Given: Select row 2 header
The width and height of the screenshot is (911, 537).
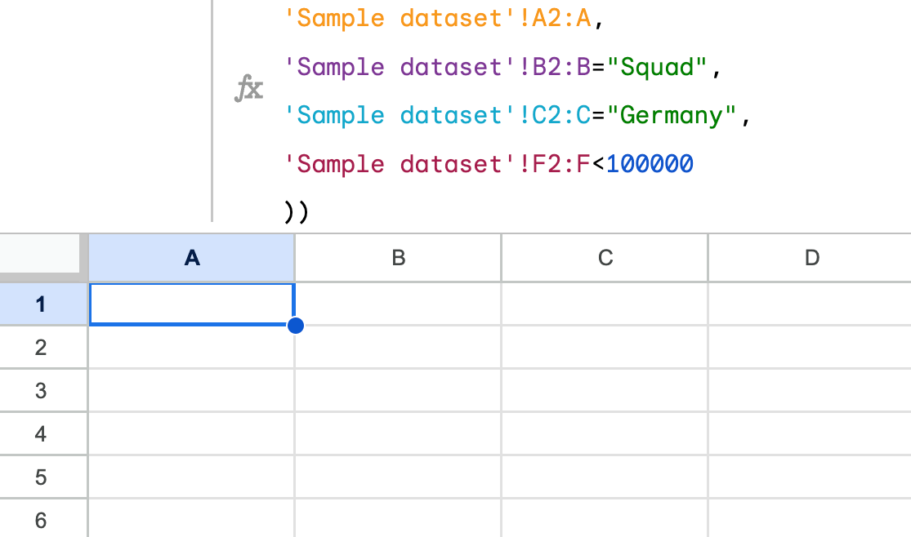Looking at the screenshot, I should pos(43,347).
